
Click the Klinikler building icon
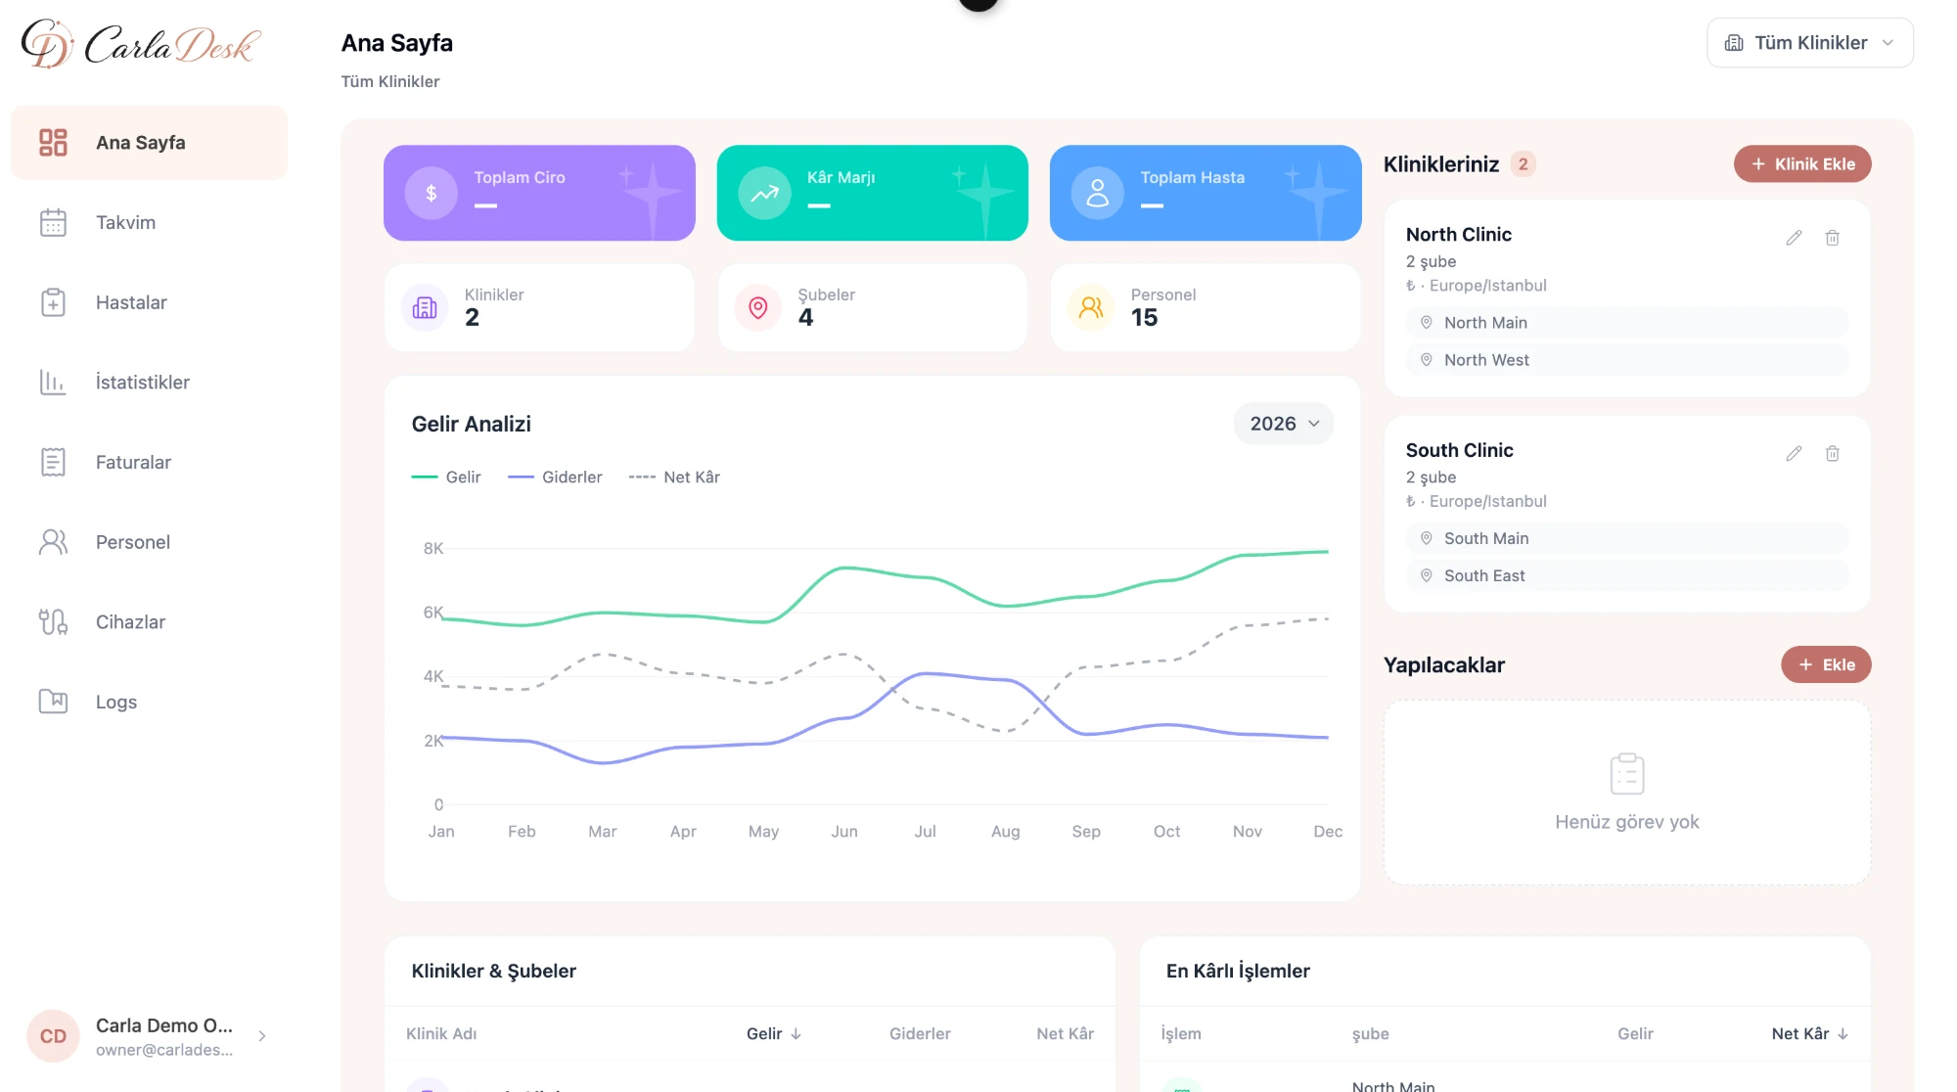(425, 308)
